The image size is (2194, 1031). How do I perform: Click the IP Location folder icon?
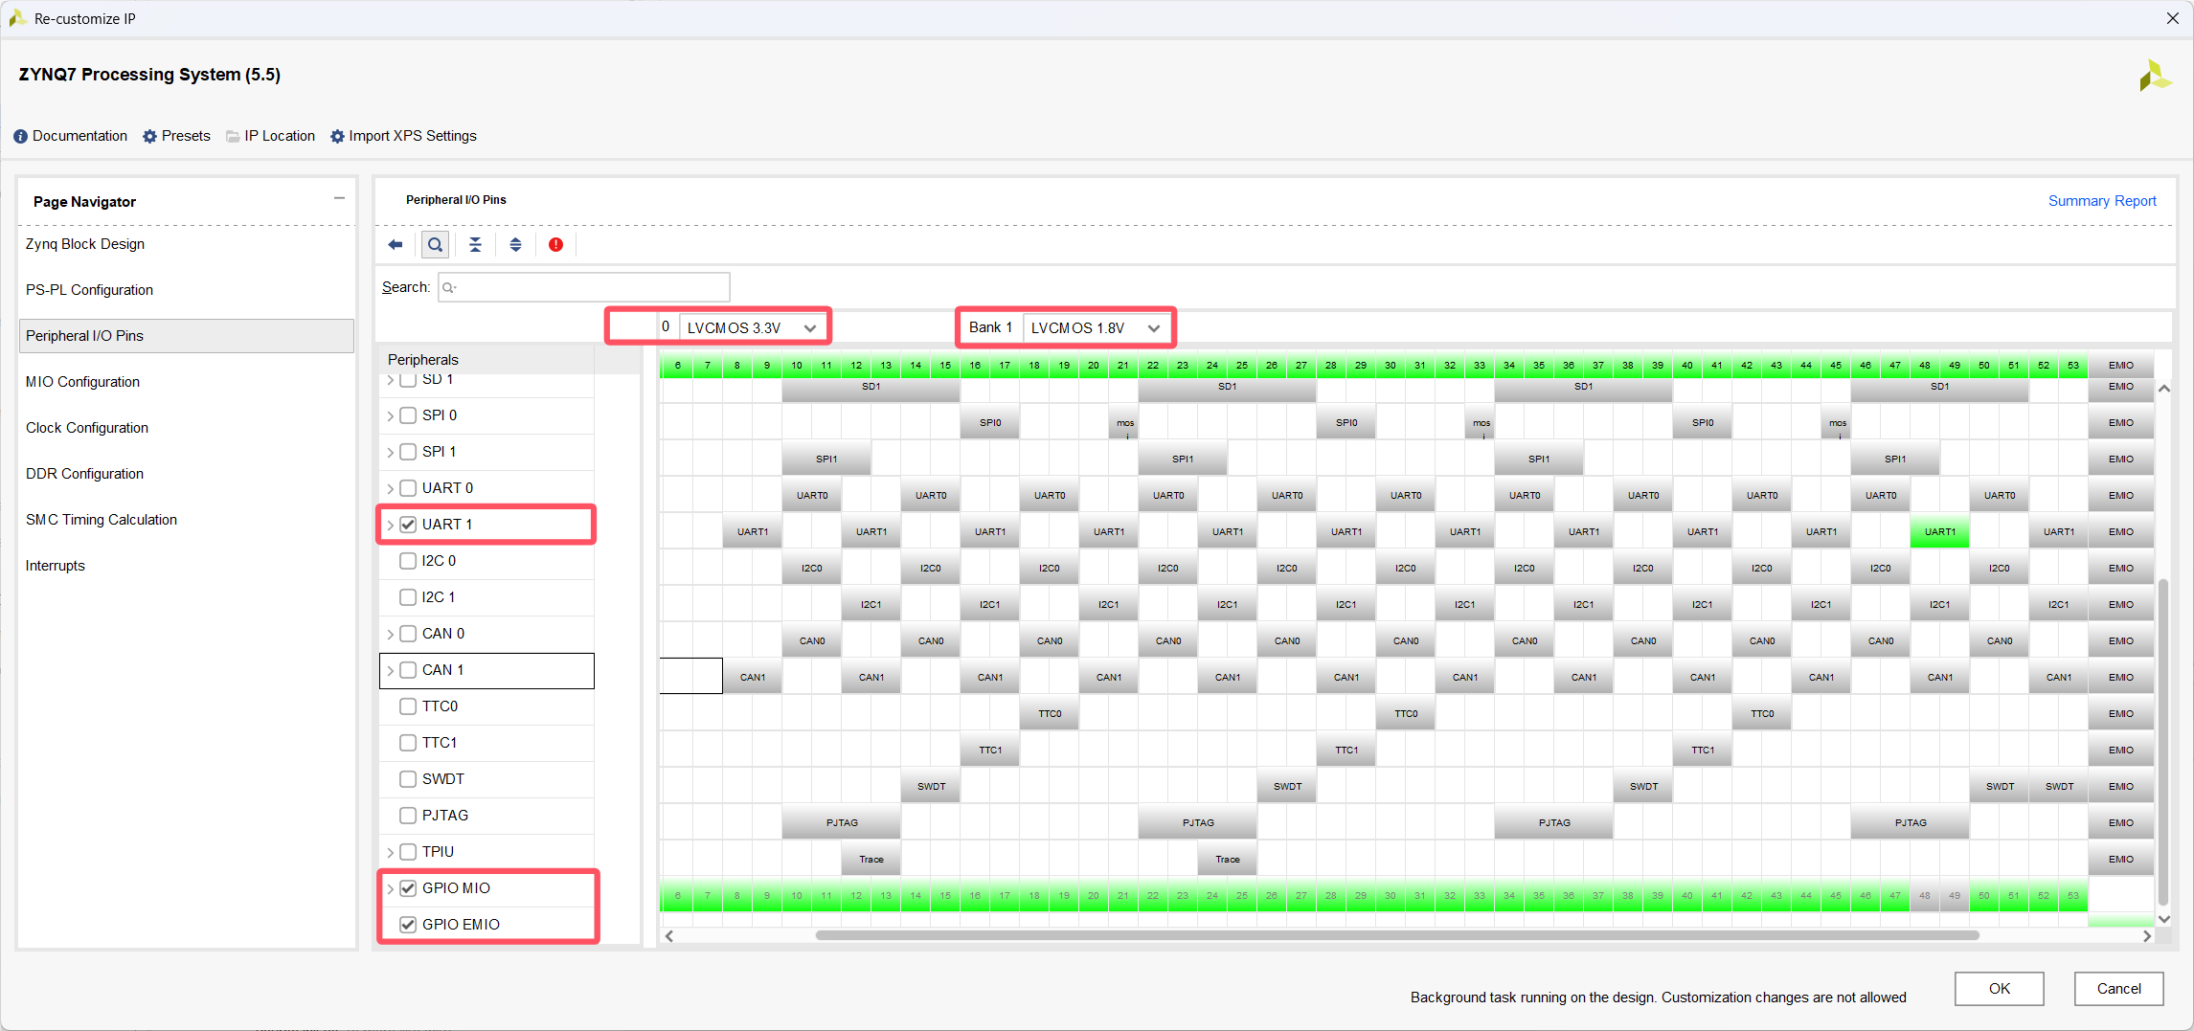click(x=233, y=137)
